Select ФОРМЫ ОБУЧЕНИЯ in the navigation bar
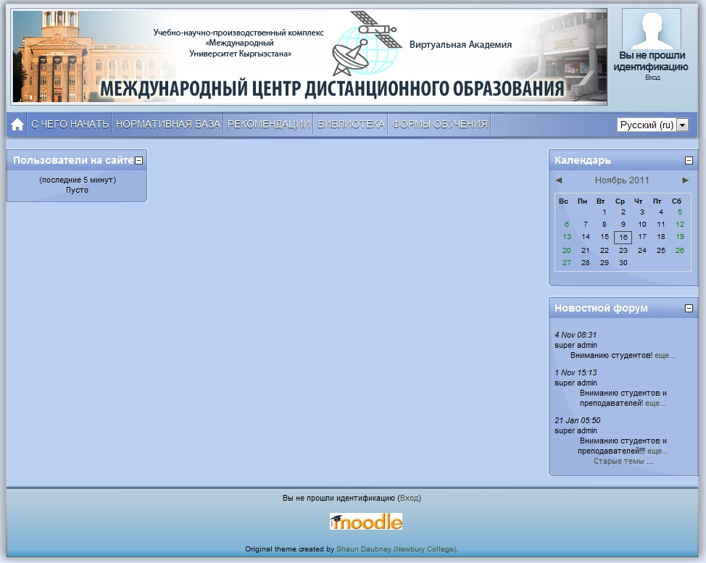This screenshot has height=563, width=706. [x=439, y=123]
